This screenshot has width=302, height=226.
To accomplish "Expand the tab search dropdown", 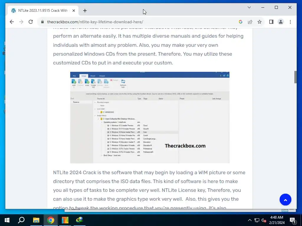I will click(x=249, y=7).
